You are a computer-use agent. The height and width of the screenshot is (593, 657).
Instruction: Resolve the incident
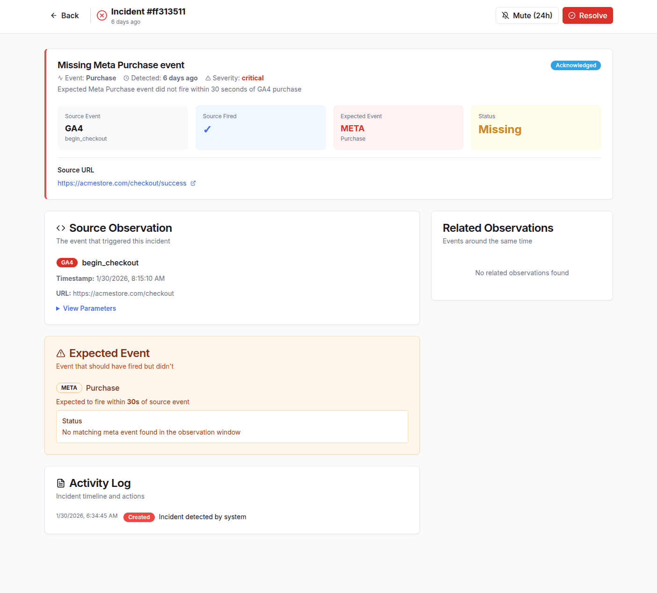(588, 15)
